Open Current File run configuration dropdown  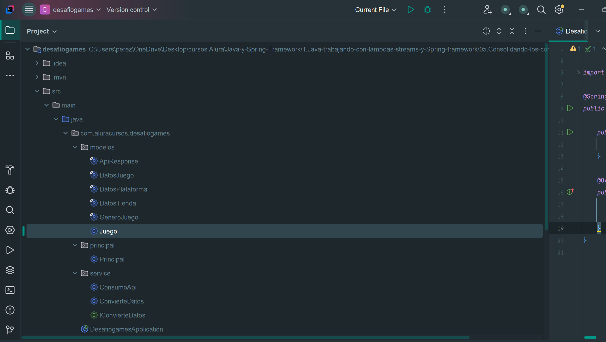pos(376,10)
